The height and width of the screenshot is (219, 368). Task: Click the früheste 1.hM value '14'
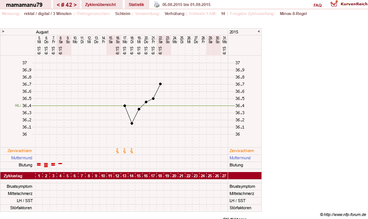pyautogui.click(x=223, y=14)
